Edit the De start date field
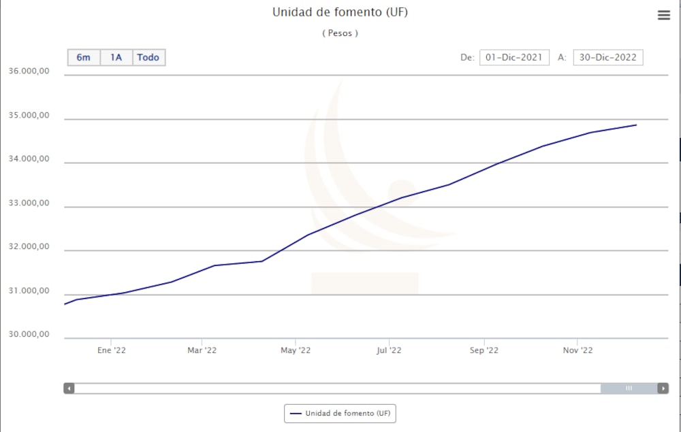This screenshot has width=681, height=432. (514, 58)
